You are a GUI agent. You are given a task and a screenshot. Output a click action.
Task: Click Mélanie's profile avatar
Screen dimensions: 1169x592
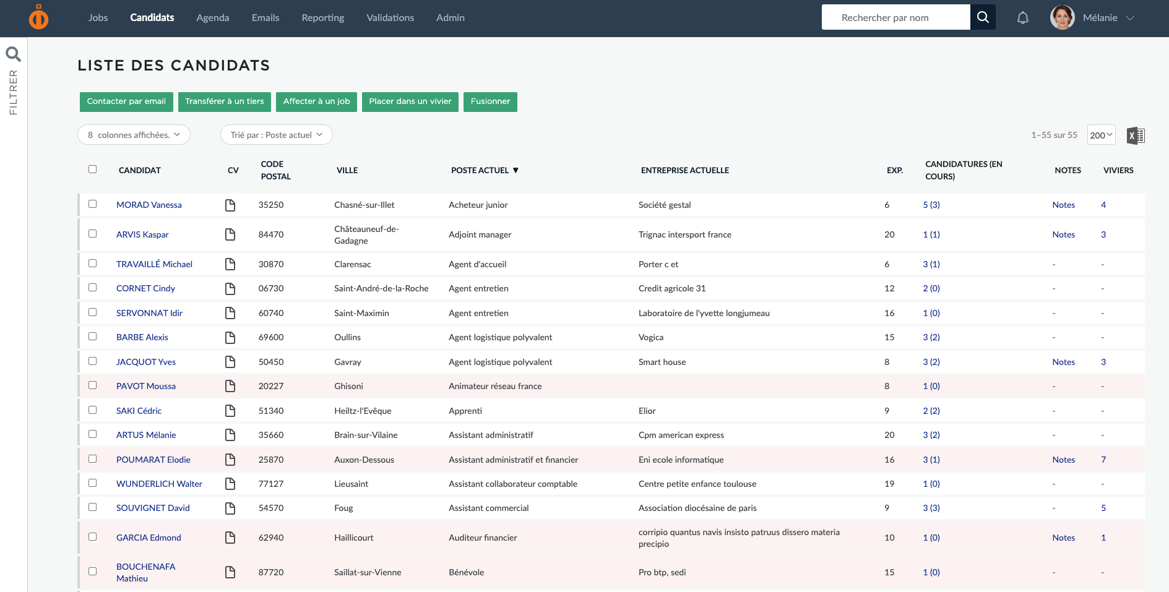[1063, 17]
